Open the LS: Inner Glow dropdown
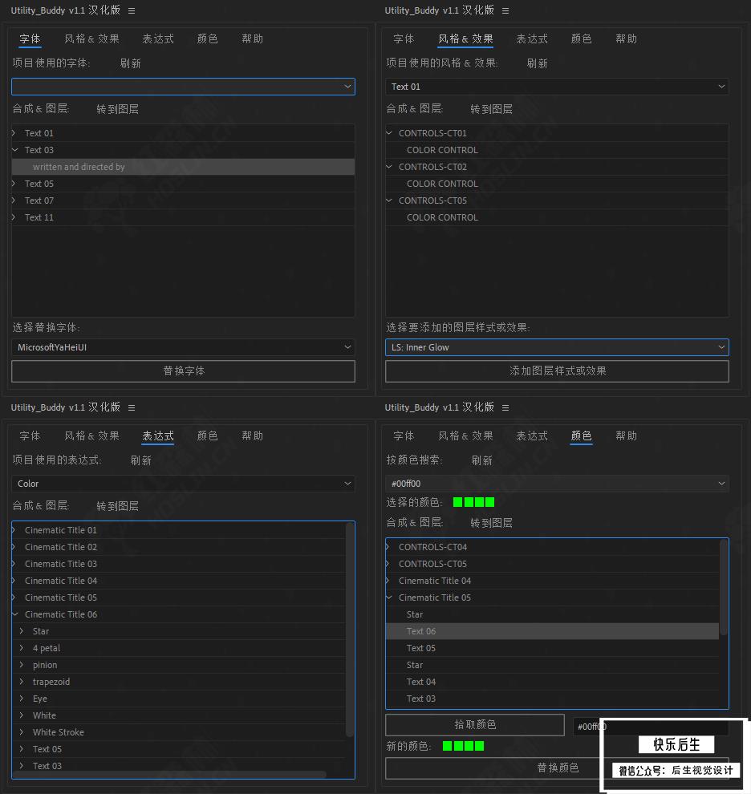 [x=557, y=347]
